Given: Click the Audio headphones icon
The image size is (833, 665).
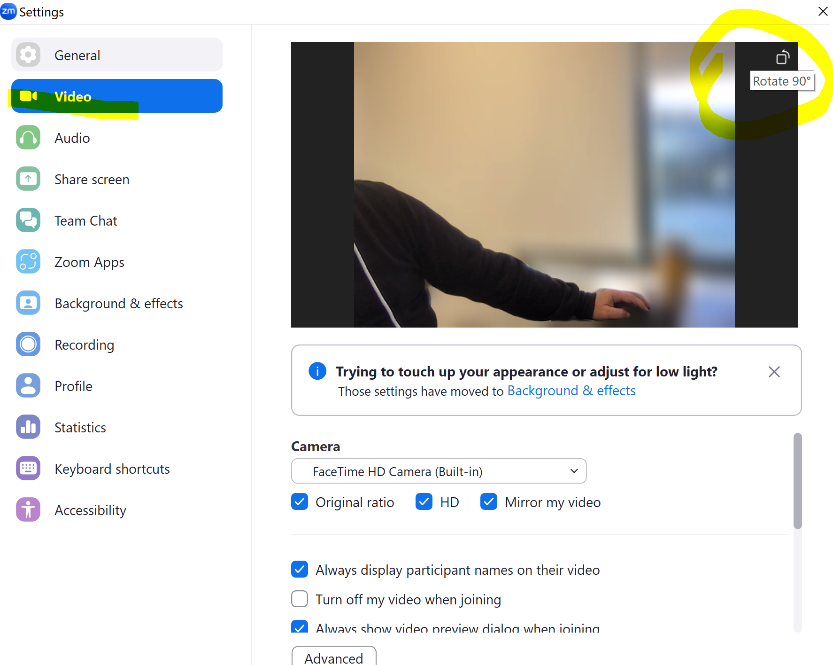Looking at the screenshot, I should [28, 138].
